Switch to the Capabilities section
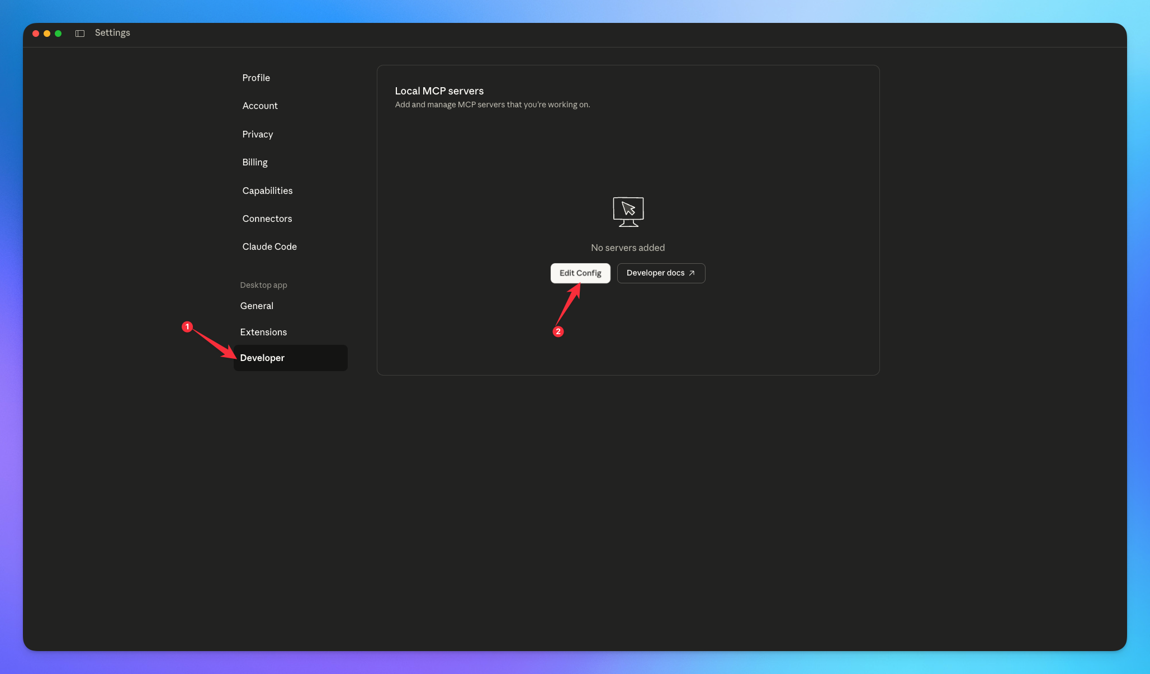1150x674 pixels. (x=267, y=191)
